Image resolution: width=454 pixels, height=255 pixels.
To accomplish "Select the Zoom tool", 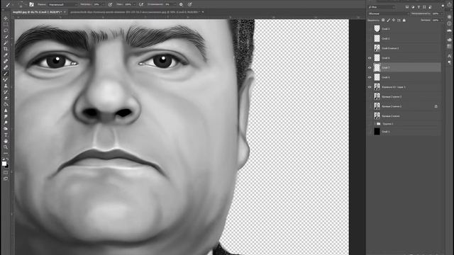I will (x=6, y=147).
